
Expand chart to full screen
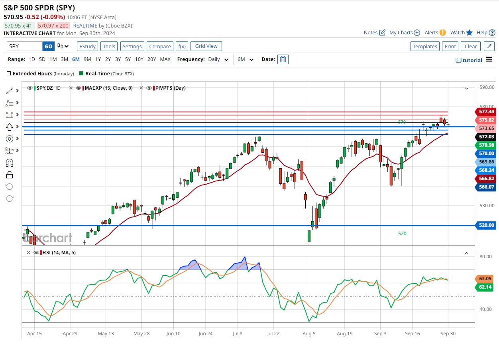pyautogui.click(x=489, y=46)
